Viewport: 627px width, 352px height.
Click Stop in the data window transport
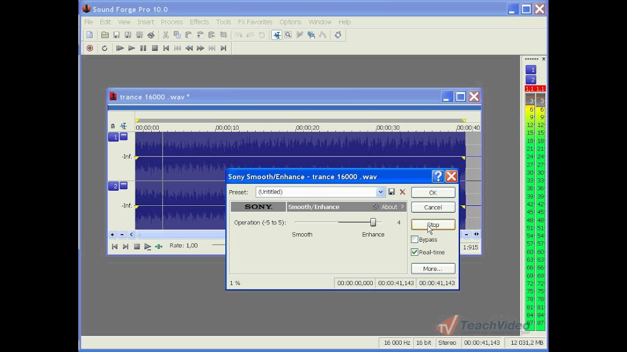point(137,246)
